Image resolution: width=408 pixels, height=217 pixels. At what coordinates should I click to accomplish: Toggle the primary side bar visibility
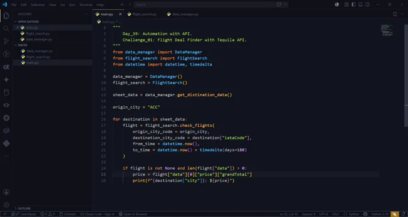[x=353, y=5]
